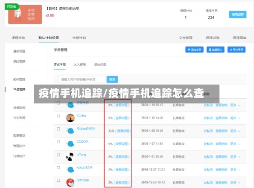This screenshot has height=188, width=254.
Task: Click 发私信 in KCHsu's row
Action: (x=208, y=118)
